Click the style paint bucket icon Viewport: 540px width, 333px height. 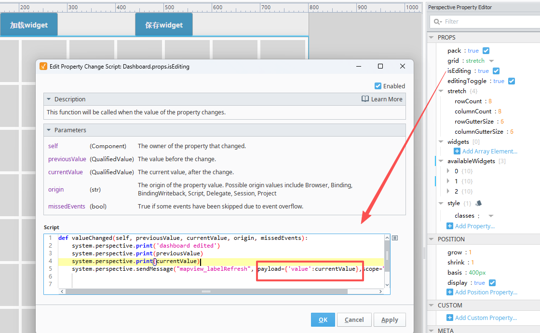(x=478, y=203)
